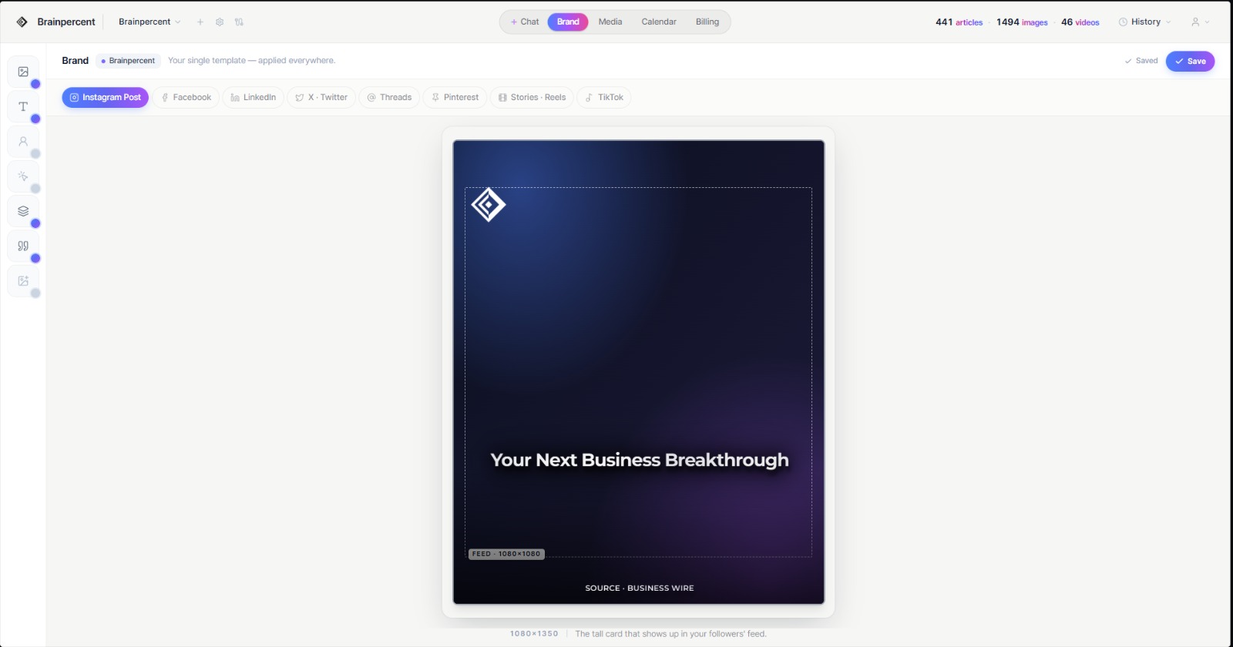Open the Media tab

pos(610,22)
